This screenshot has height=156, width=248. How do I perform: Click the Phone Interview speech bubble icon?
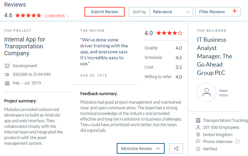click(x=198, y=141)
